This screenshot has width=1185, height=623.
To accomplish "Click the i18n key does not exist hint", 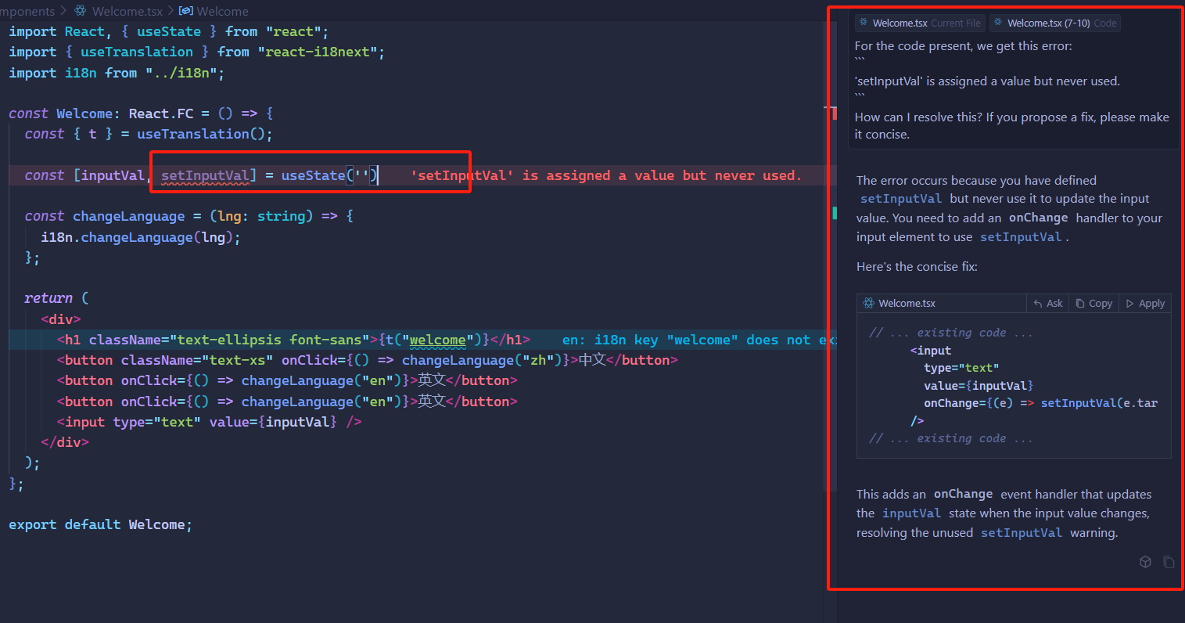I will (x=698, y=340).
